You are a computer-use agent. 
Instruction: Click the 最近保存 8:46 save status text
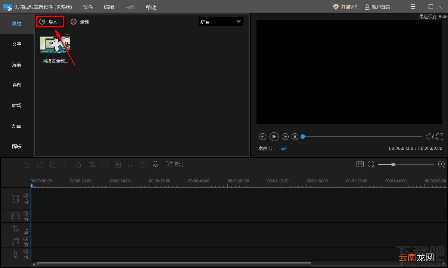[x=433, y=16]
